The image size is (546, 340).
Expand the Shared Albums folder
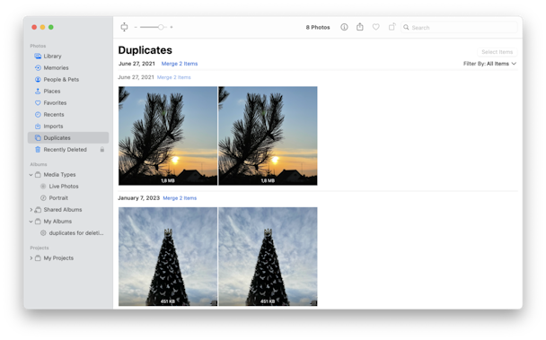[31, 210]
